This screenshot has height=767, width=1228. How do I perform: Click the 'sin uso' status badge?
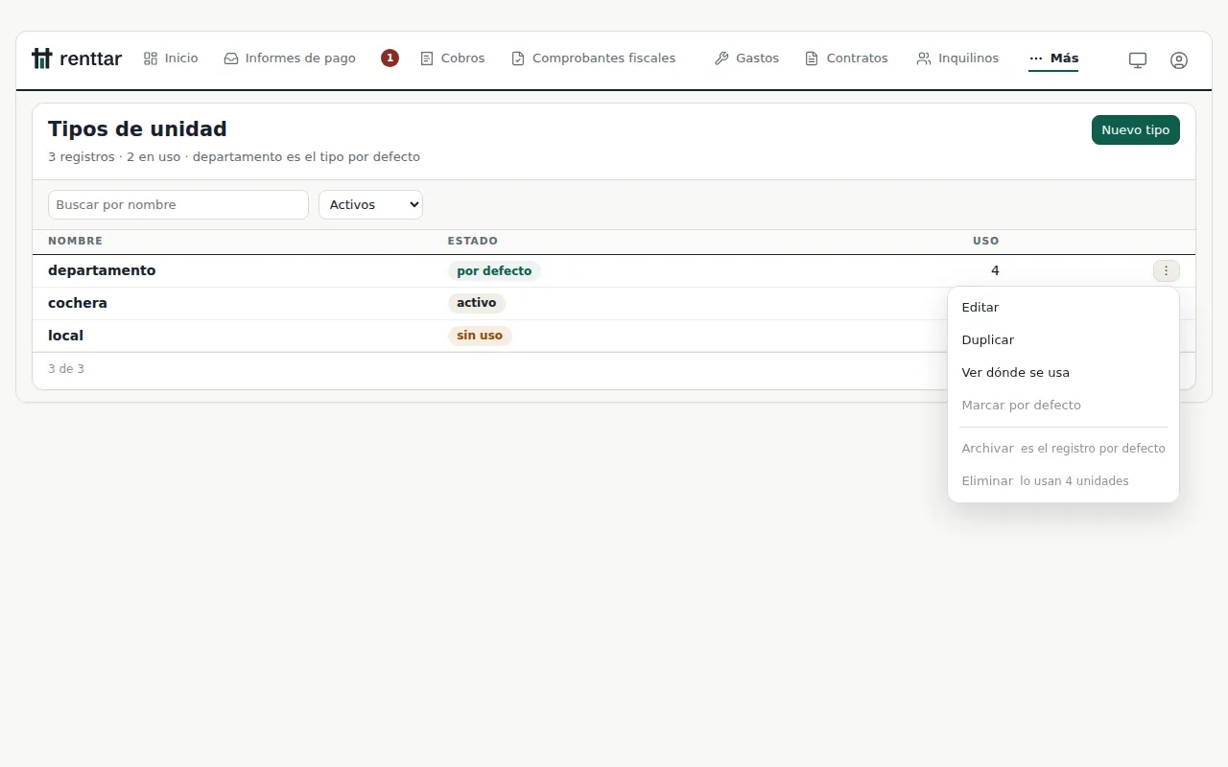pos(480,336)
